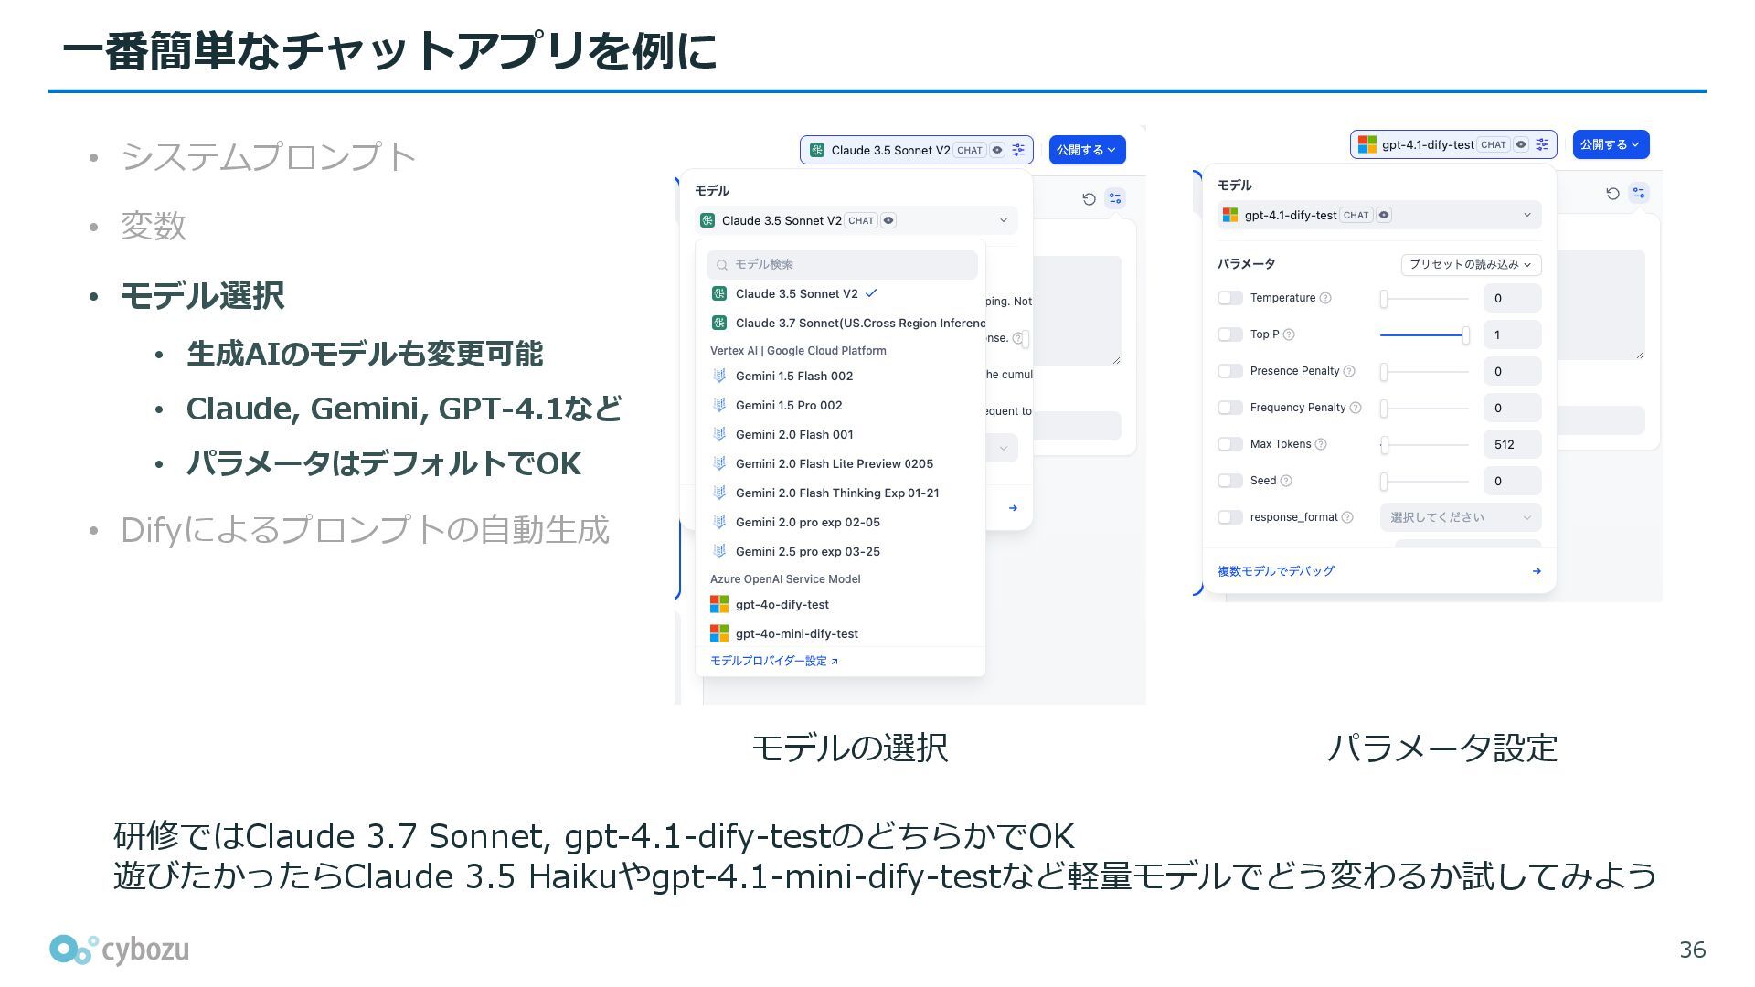
Task: Click the help icon next to Seed
Action: (x=1286, y=481)
